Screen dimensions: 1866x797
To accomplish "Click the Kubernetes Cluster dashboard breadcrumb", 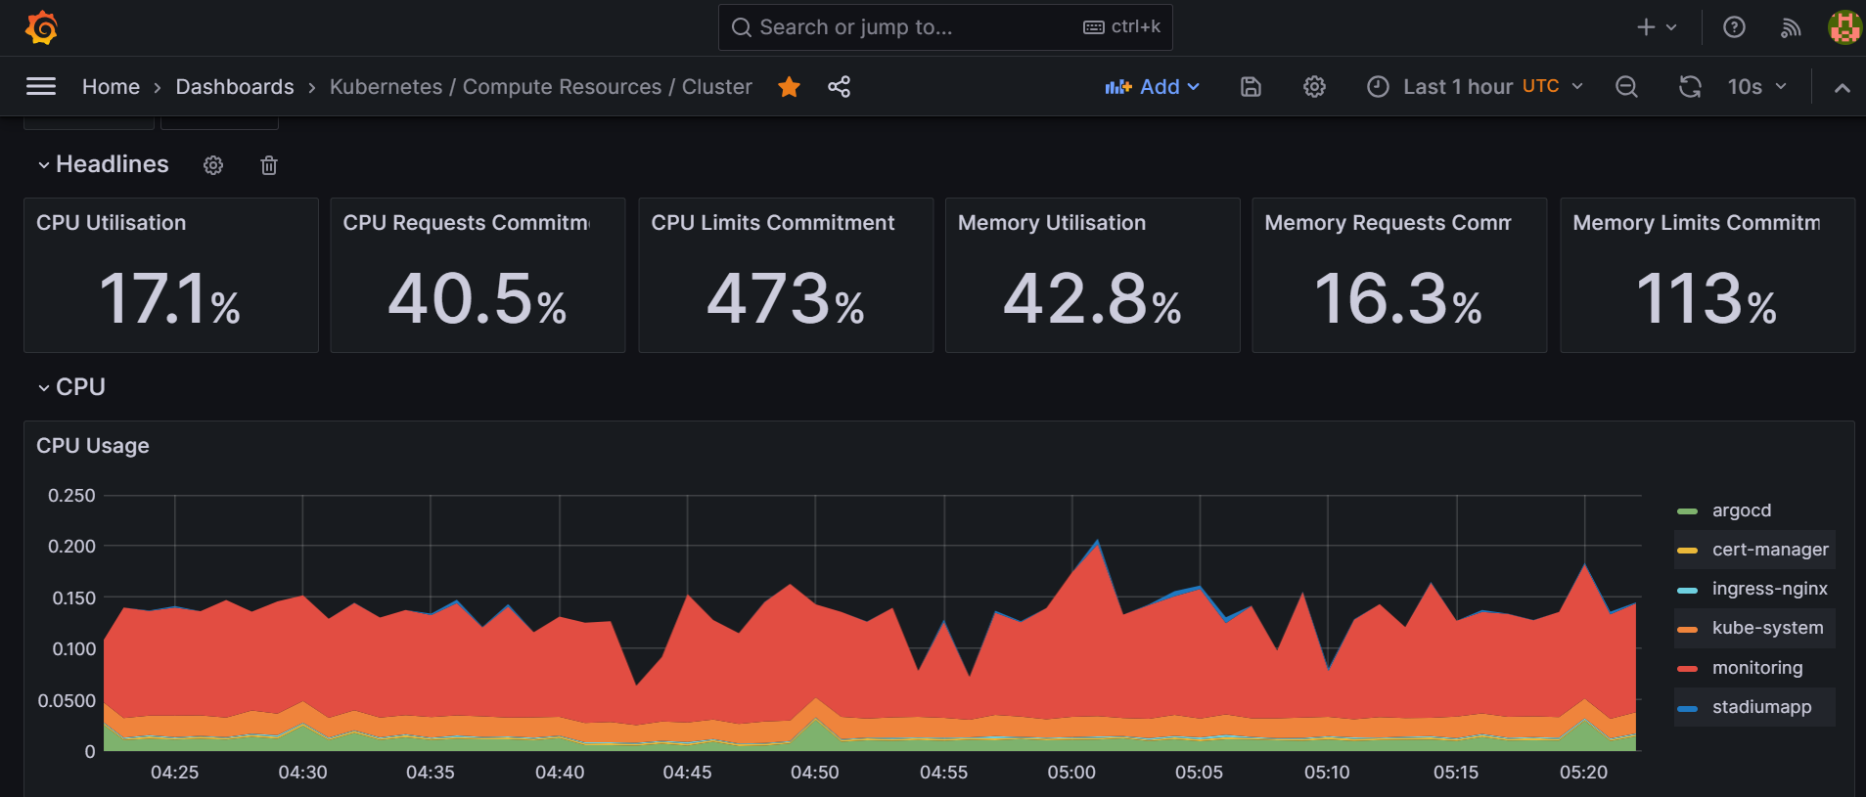I will [541, 87].
